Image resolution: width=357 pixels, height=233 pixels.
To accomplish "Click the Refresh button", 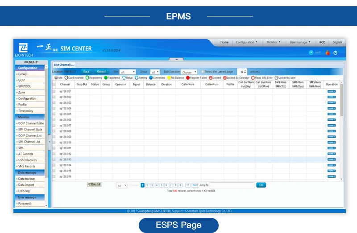I will point(101,72).
